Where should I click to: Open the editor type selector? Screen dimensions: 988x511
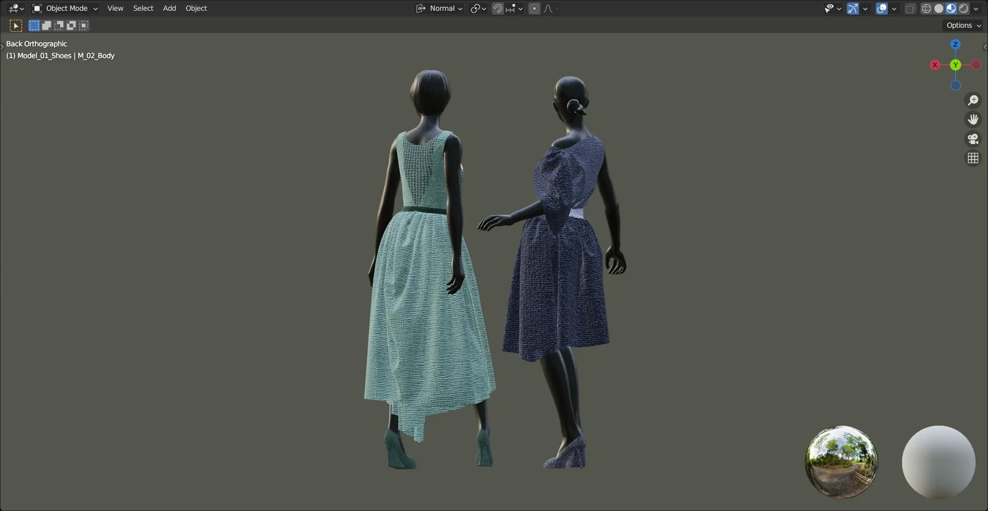[x=16, y=8]
